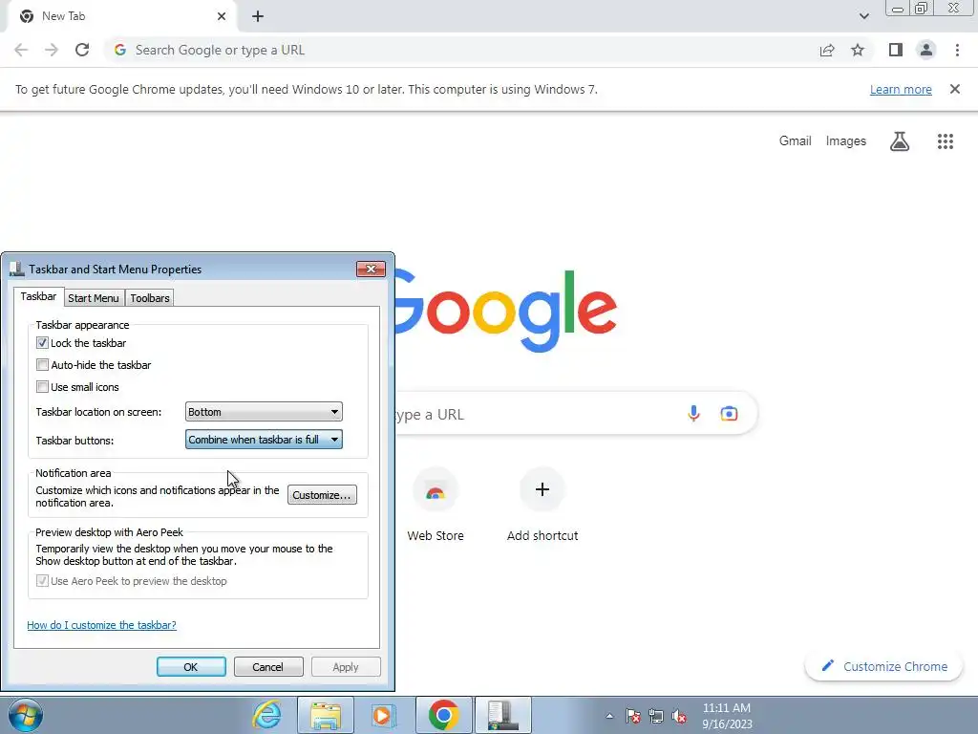Open tab search chevron in Chrome

[x=863, y=16]
